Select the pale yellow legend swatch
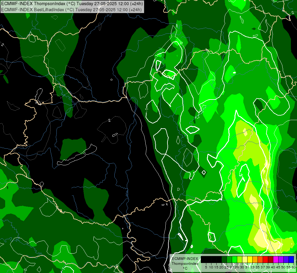 pos(245,260)
